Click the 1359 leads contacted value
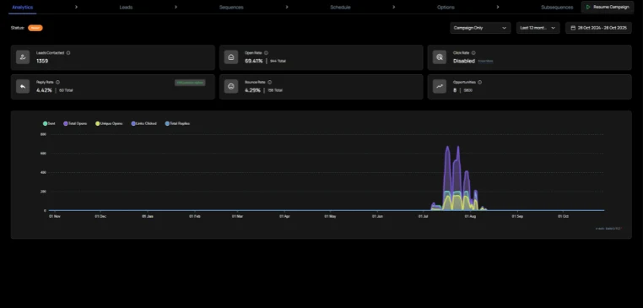 42,61
